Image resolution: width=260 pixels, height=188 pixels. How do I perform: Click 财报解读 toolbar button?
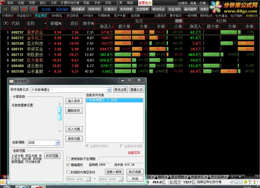click(78, 9)
